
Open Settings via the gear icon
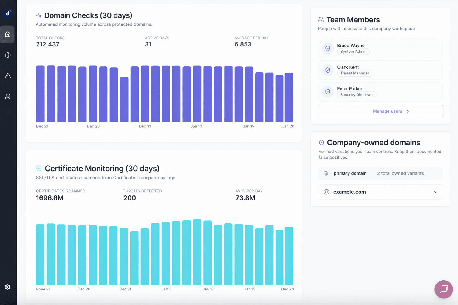pyautogui.click(x=7, y=287)
